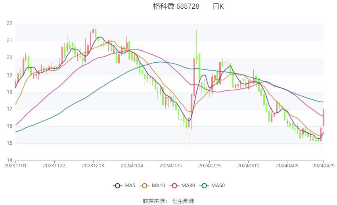
Task: Click the 20231213 date axis label
Action: (x=93, y=166)
